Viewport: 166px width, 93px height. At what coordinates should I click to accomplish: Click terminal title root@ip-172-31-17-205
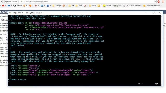coord(27,13)
